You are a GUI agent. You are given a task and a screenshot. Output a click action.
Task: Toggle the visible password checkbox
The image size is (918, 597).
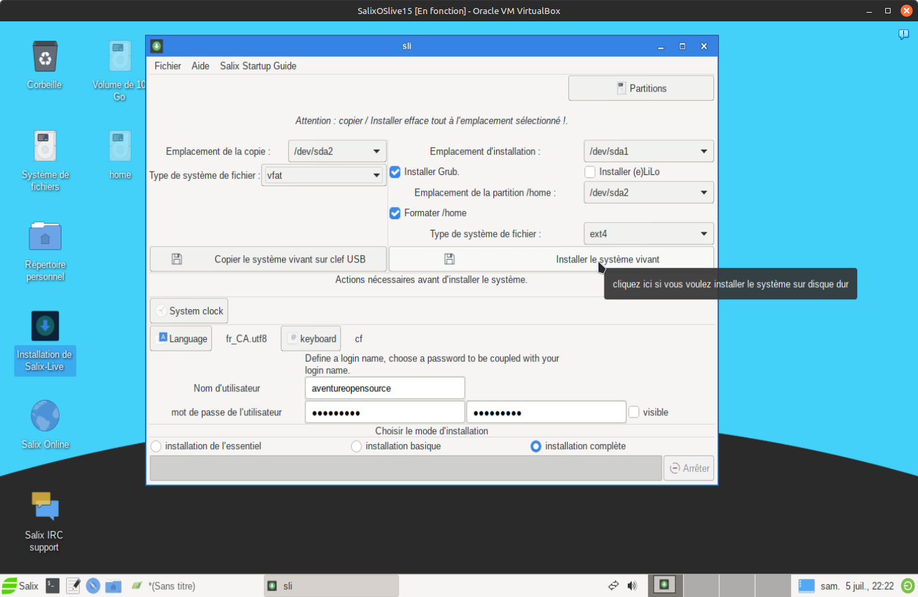pos(634,412)
